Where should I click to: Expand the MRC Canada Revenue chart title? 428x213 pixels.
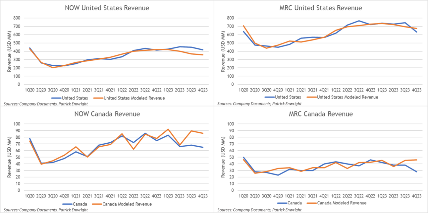322,114
